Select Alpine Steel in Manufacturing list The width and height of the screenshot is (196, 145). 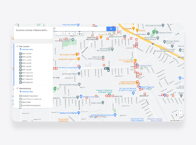coord(26,102)
